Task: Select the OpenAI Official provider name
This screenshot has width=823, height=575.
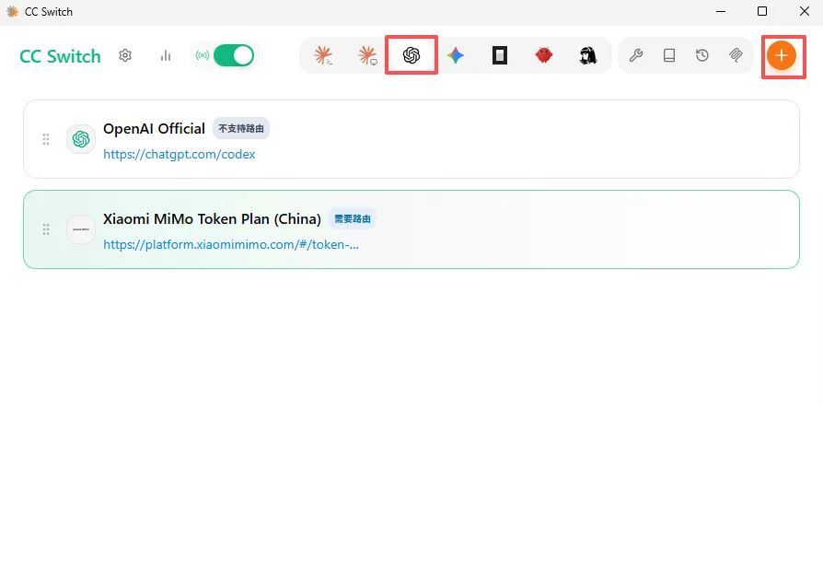Action: click(x=154, y=129)
